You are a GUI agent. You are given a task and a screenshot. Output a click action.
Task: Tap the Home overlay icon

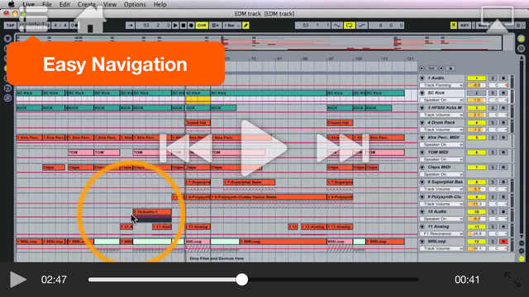(x=90, y=20)
